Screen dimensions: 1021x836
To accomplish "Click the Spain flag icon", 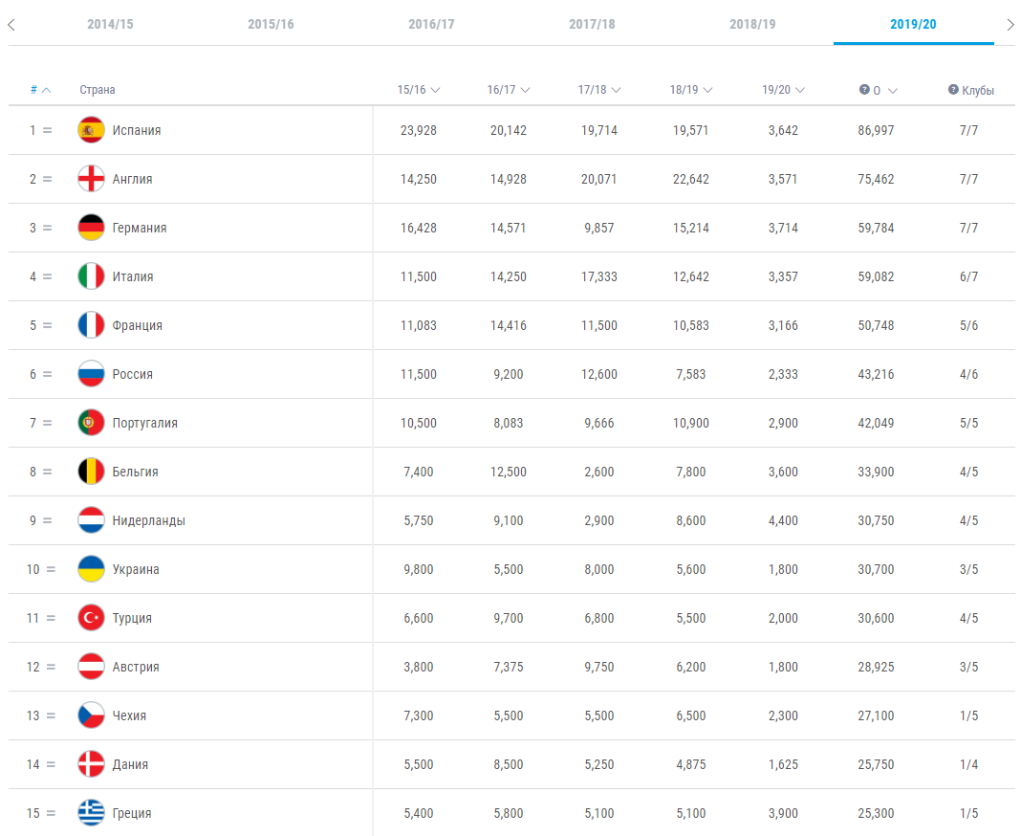I will click(91, 130).
